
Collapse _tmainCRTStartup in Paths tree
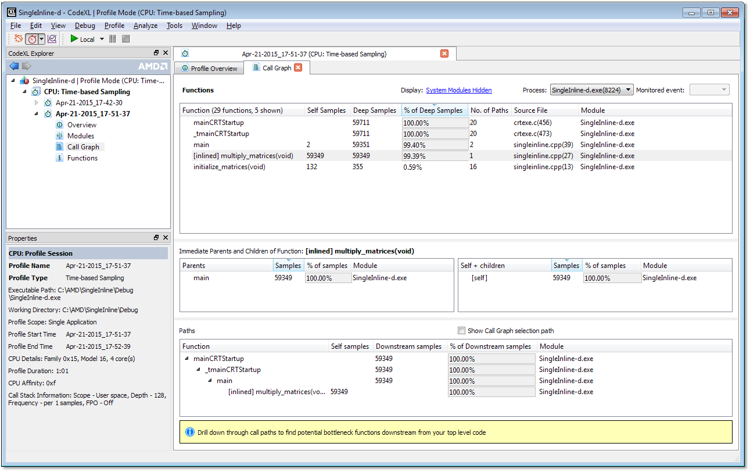(x=199, y=370)
